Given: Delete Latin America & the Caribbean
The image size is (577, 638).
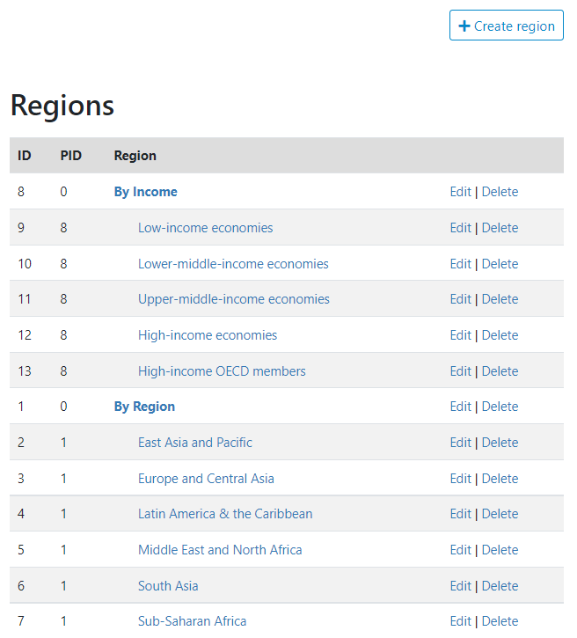Looking at the screenshot, I should coord(500,514).
